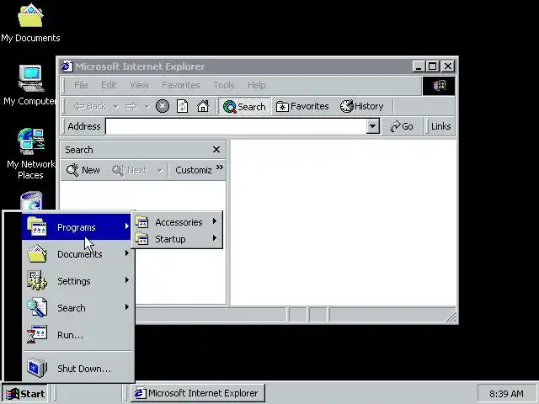Open Search in the Start menu
Viewport: 539px width, 404px height.
77,307
